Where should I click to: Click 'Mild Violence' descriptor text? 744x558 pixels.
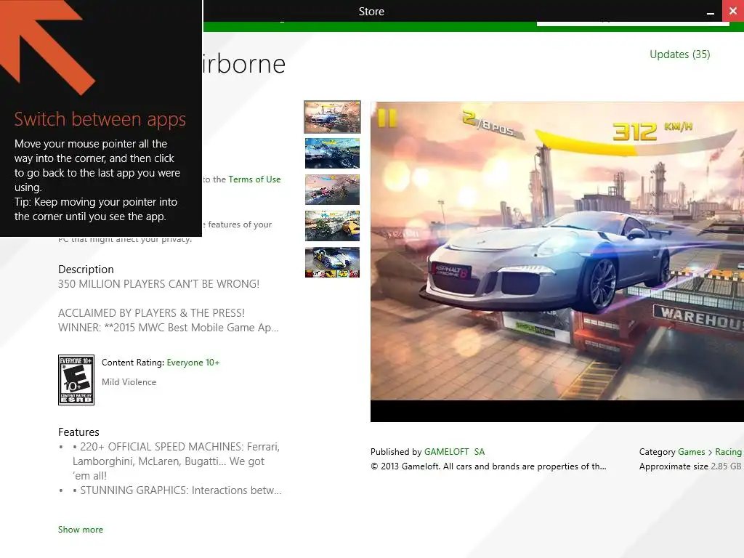point(129,382)
